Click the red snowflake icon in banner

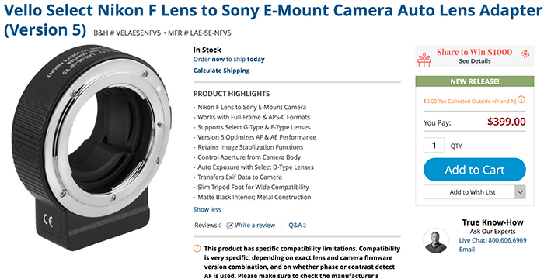click(x=525, y=53)
